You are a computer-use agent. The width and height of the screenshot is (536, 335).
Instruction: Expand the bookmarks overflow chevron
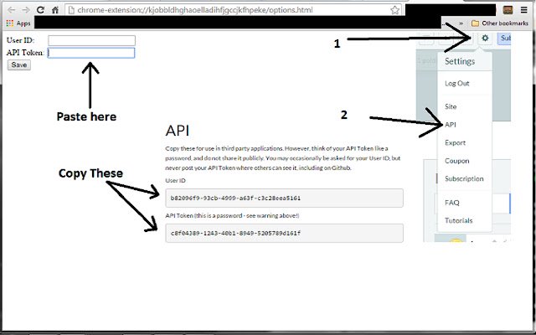(x=461, y=23)
